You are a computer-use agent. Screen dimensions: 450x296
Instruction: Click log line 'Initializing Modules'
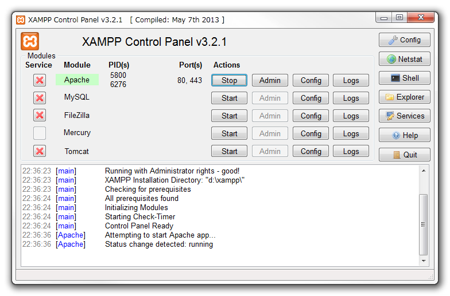137,207
